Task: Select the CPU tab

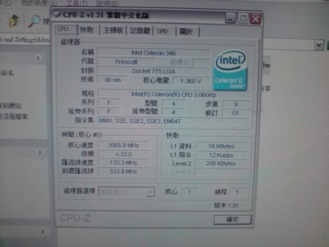Action: click(x=63, y=29)
